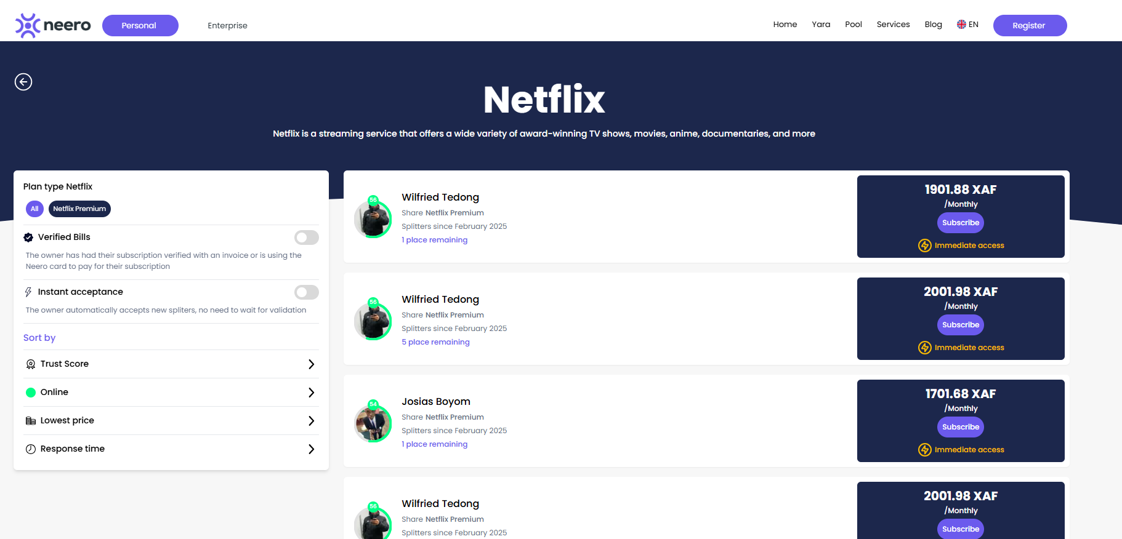Subscribe to the first 2001.98 XAF offer
The image size is (1122, 539).
961,325
